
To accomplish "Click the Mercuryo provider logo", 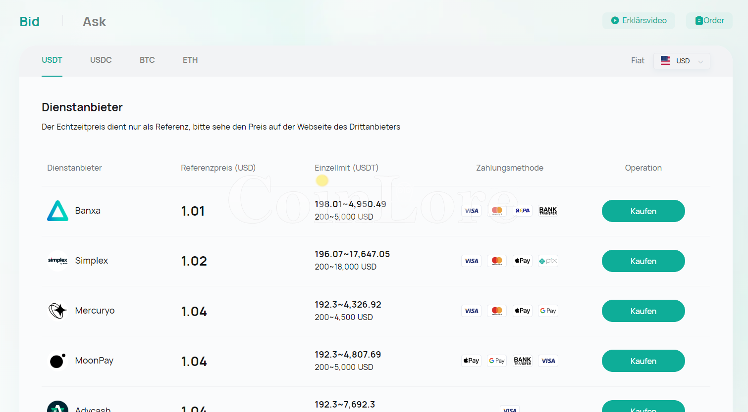I will click(x=57, y=311).
